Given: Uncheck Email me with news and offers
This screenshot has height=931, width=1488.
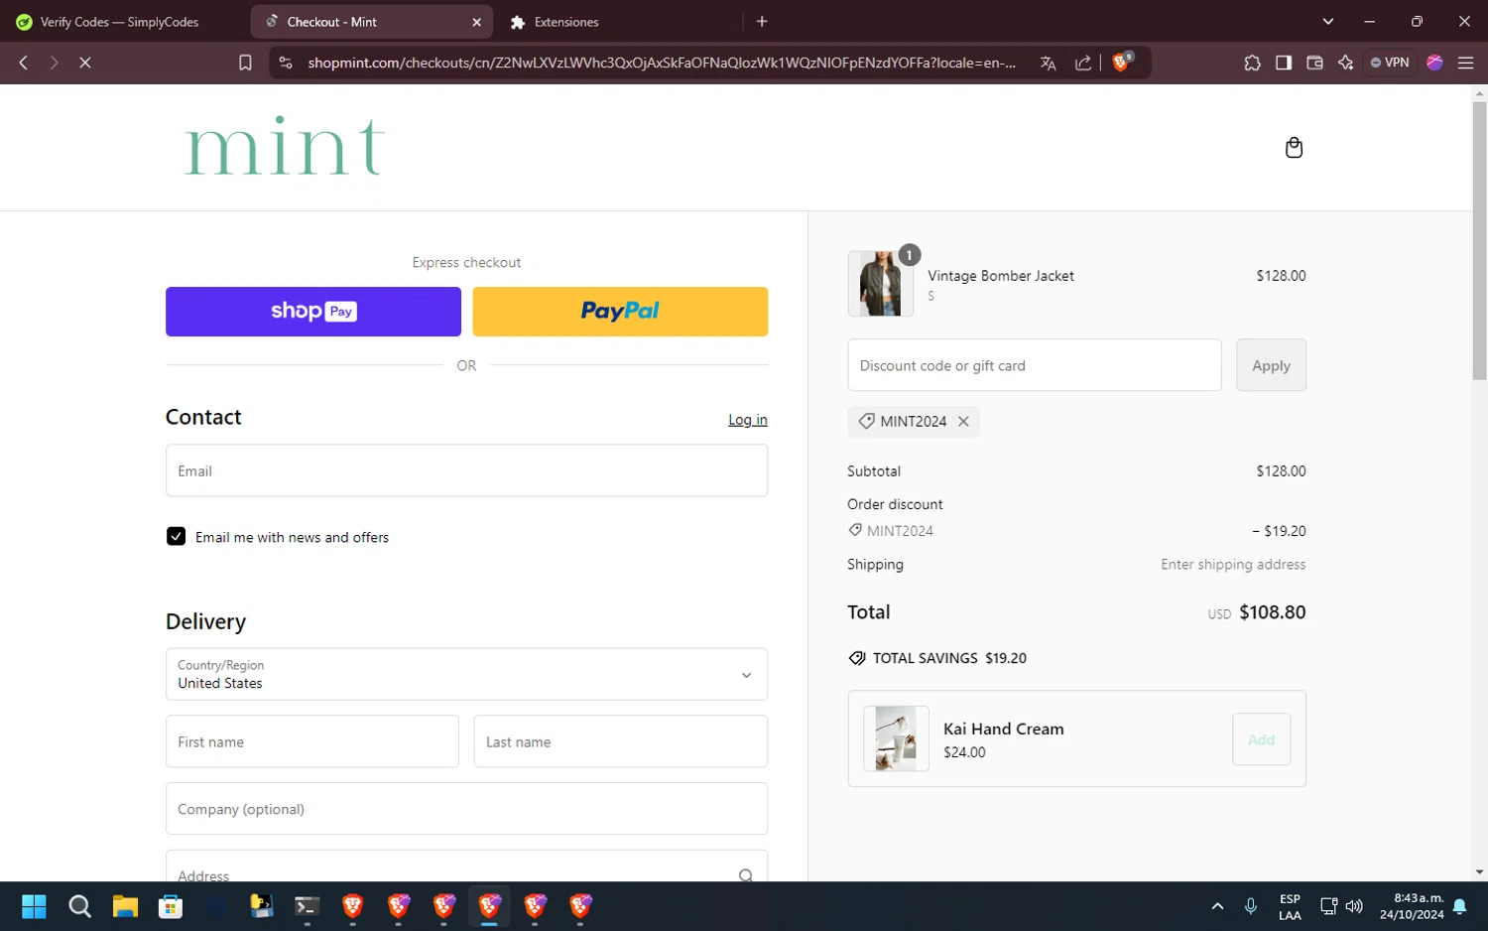Looking at the screenshot, I should pos(176,537).
